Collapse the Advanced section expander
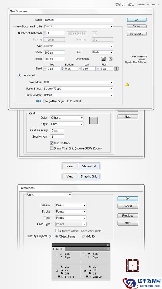162x289 pixels. tap(19, 75)
